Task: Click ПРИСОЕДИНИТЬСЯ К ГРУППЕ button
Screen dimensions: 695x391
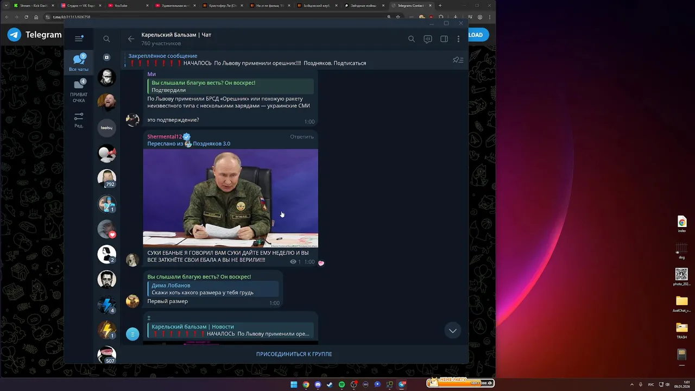Action: point(294,354)
